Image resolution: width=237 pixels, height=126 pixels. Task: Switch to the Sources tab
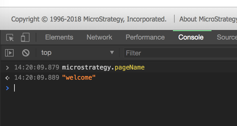click(x=227, y=37)
